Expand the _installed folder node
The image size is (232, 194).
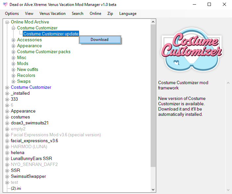click(7, 93)
